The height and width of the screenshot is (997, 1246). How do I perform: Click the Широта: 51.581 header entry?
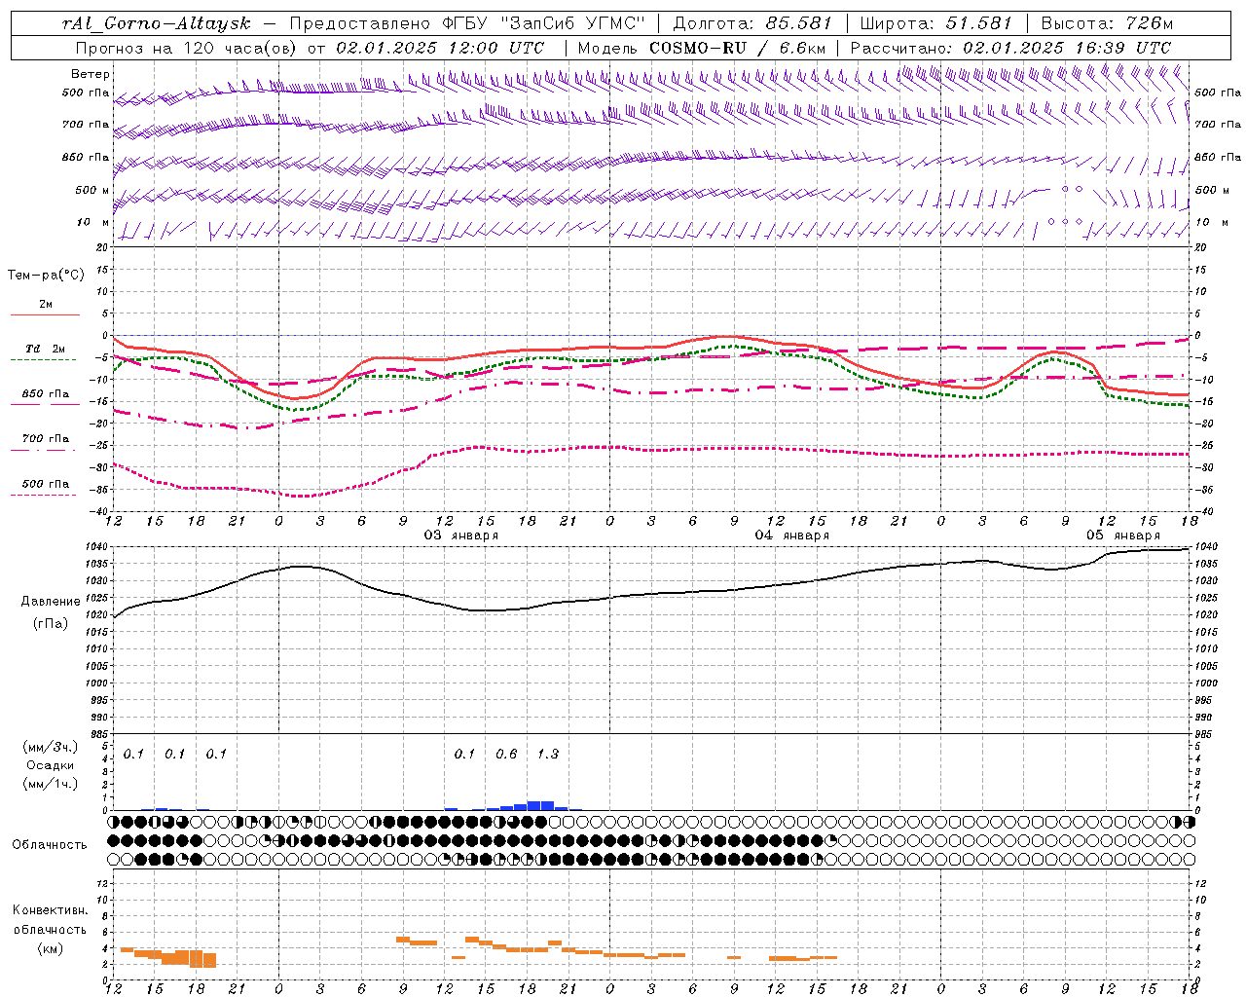point(935,23)
